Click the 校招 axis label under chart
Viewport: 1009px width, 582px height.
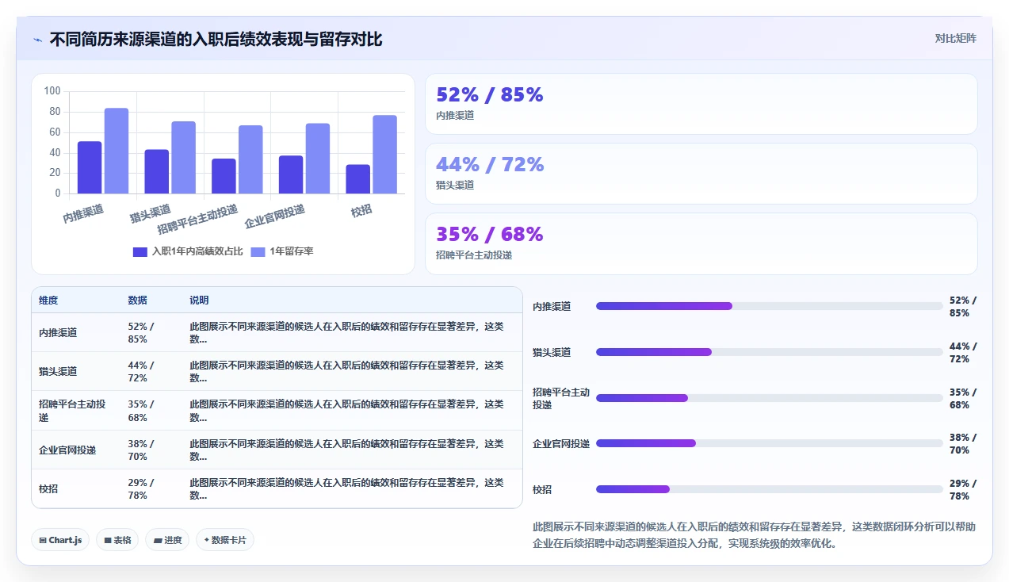click(361, 210)
